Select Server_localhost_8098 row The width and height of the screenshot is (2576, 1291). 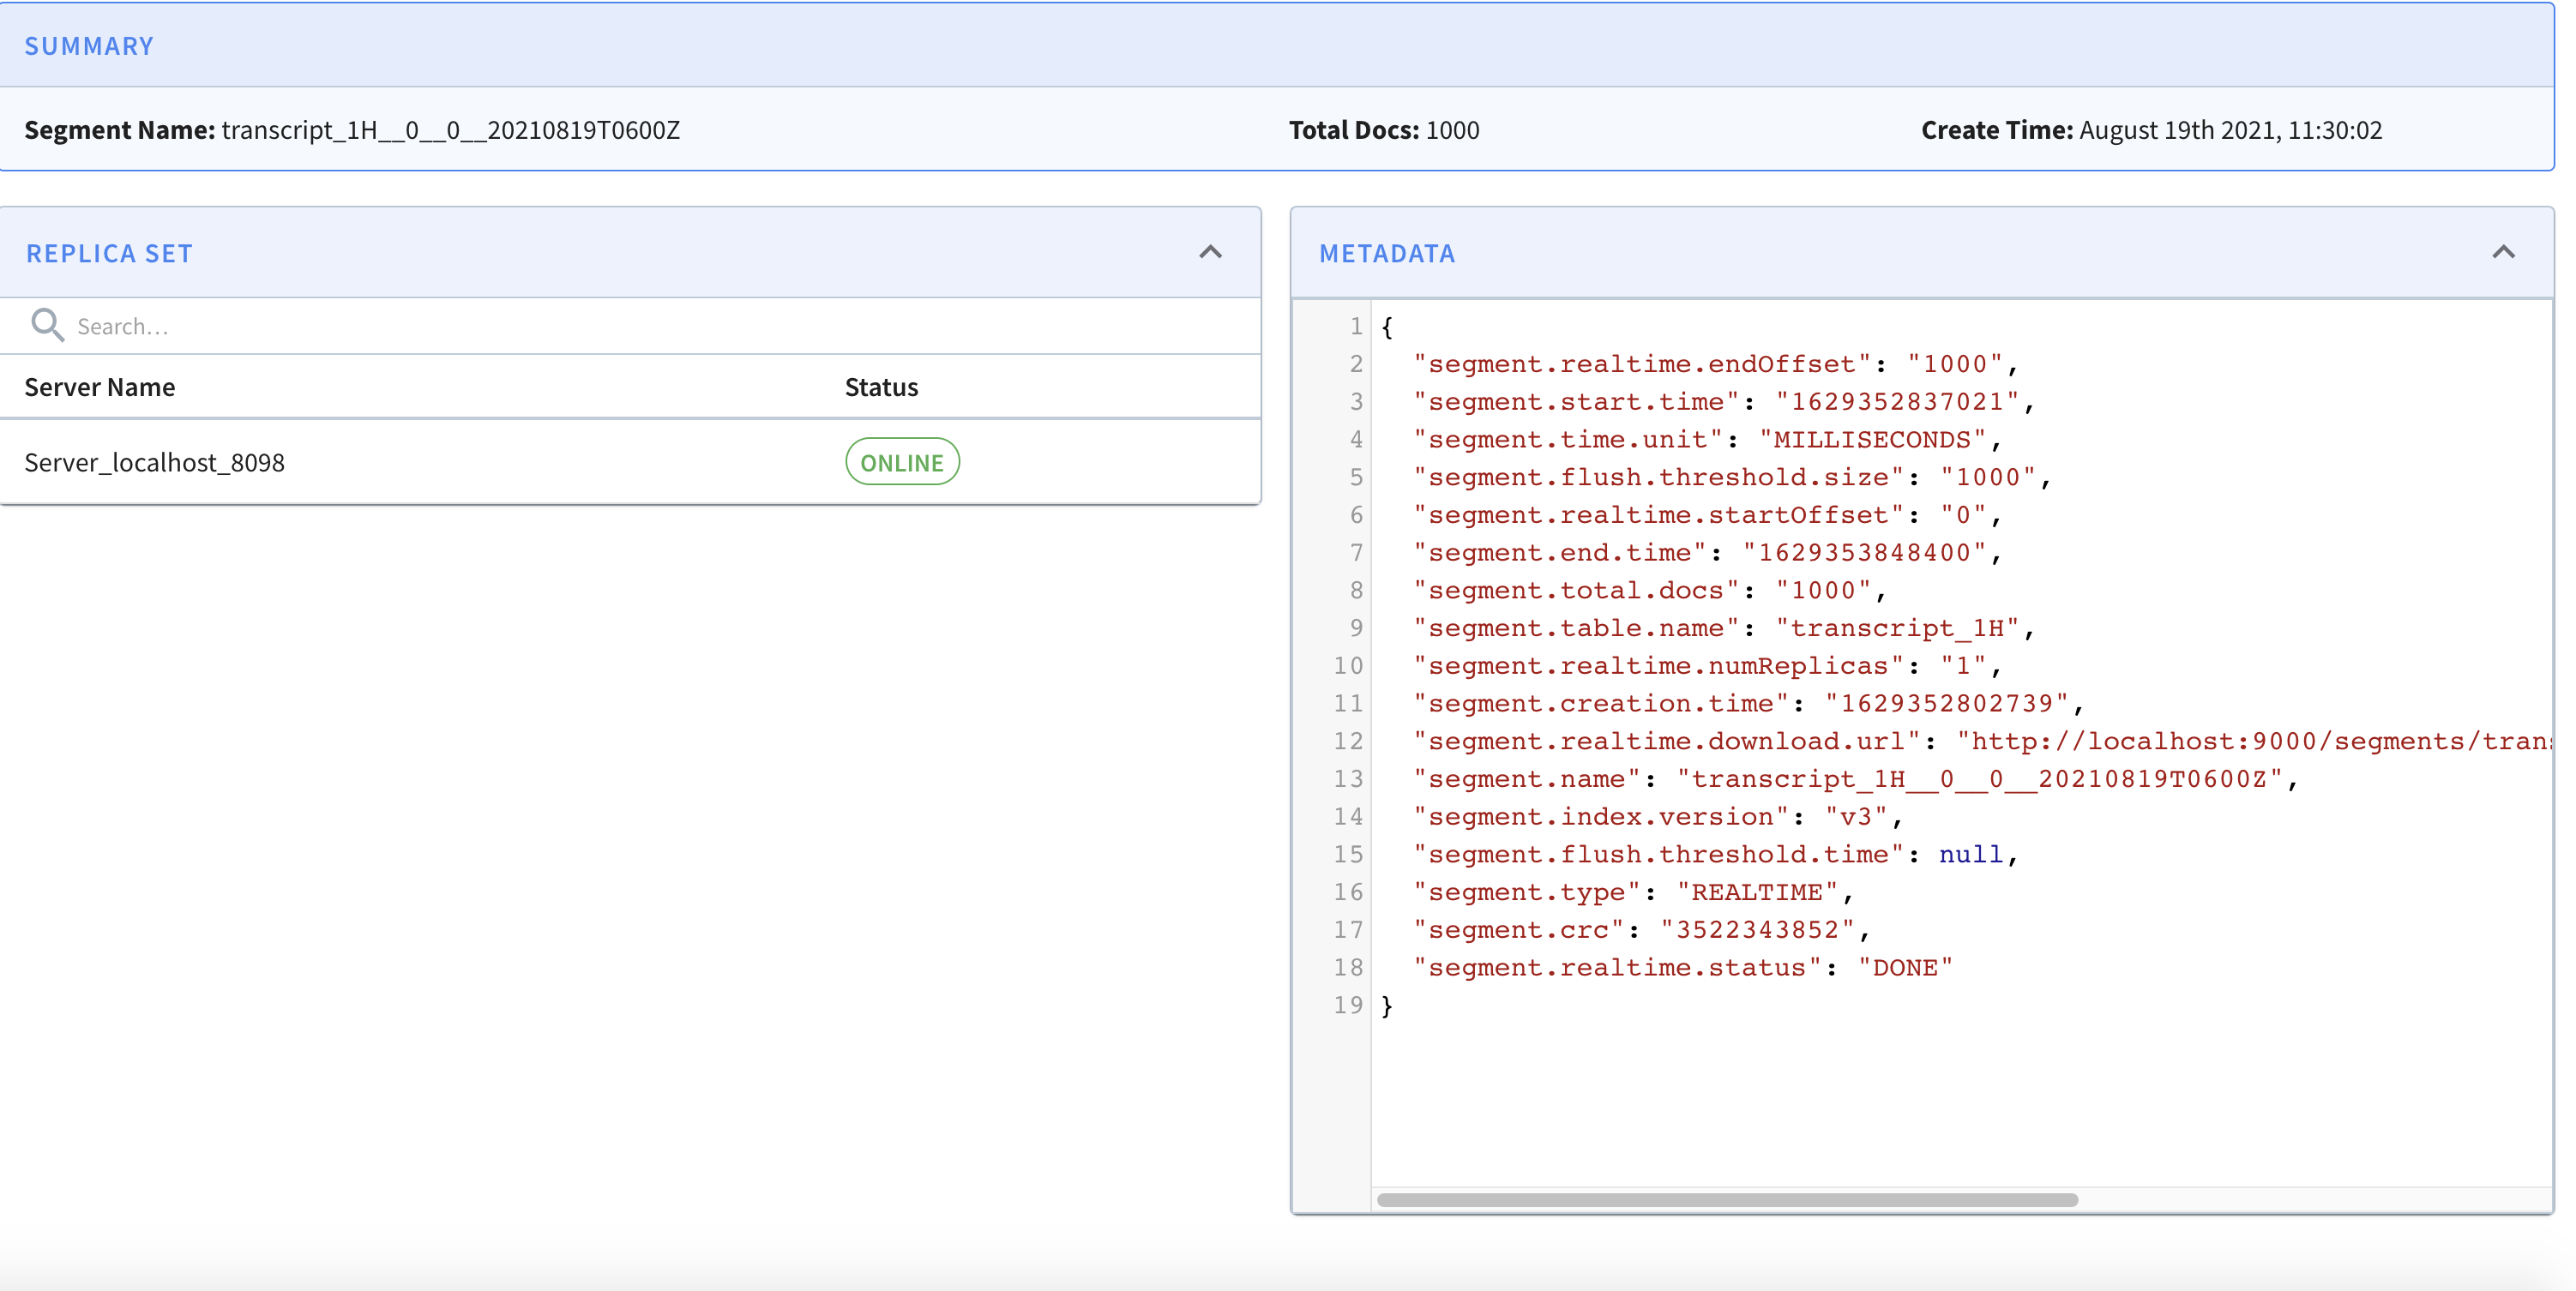630,462
